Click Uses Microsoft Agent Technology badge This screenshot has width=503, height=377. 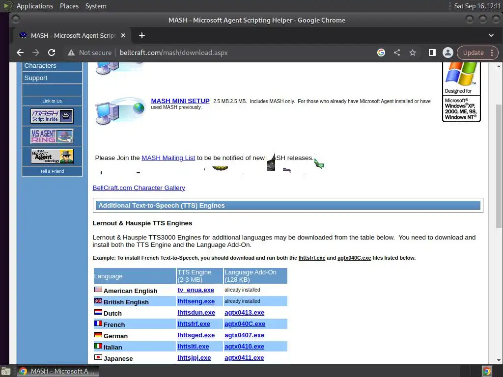(52, 157)
